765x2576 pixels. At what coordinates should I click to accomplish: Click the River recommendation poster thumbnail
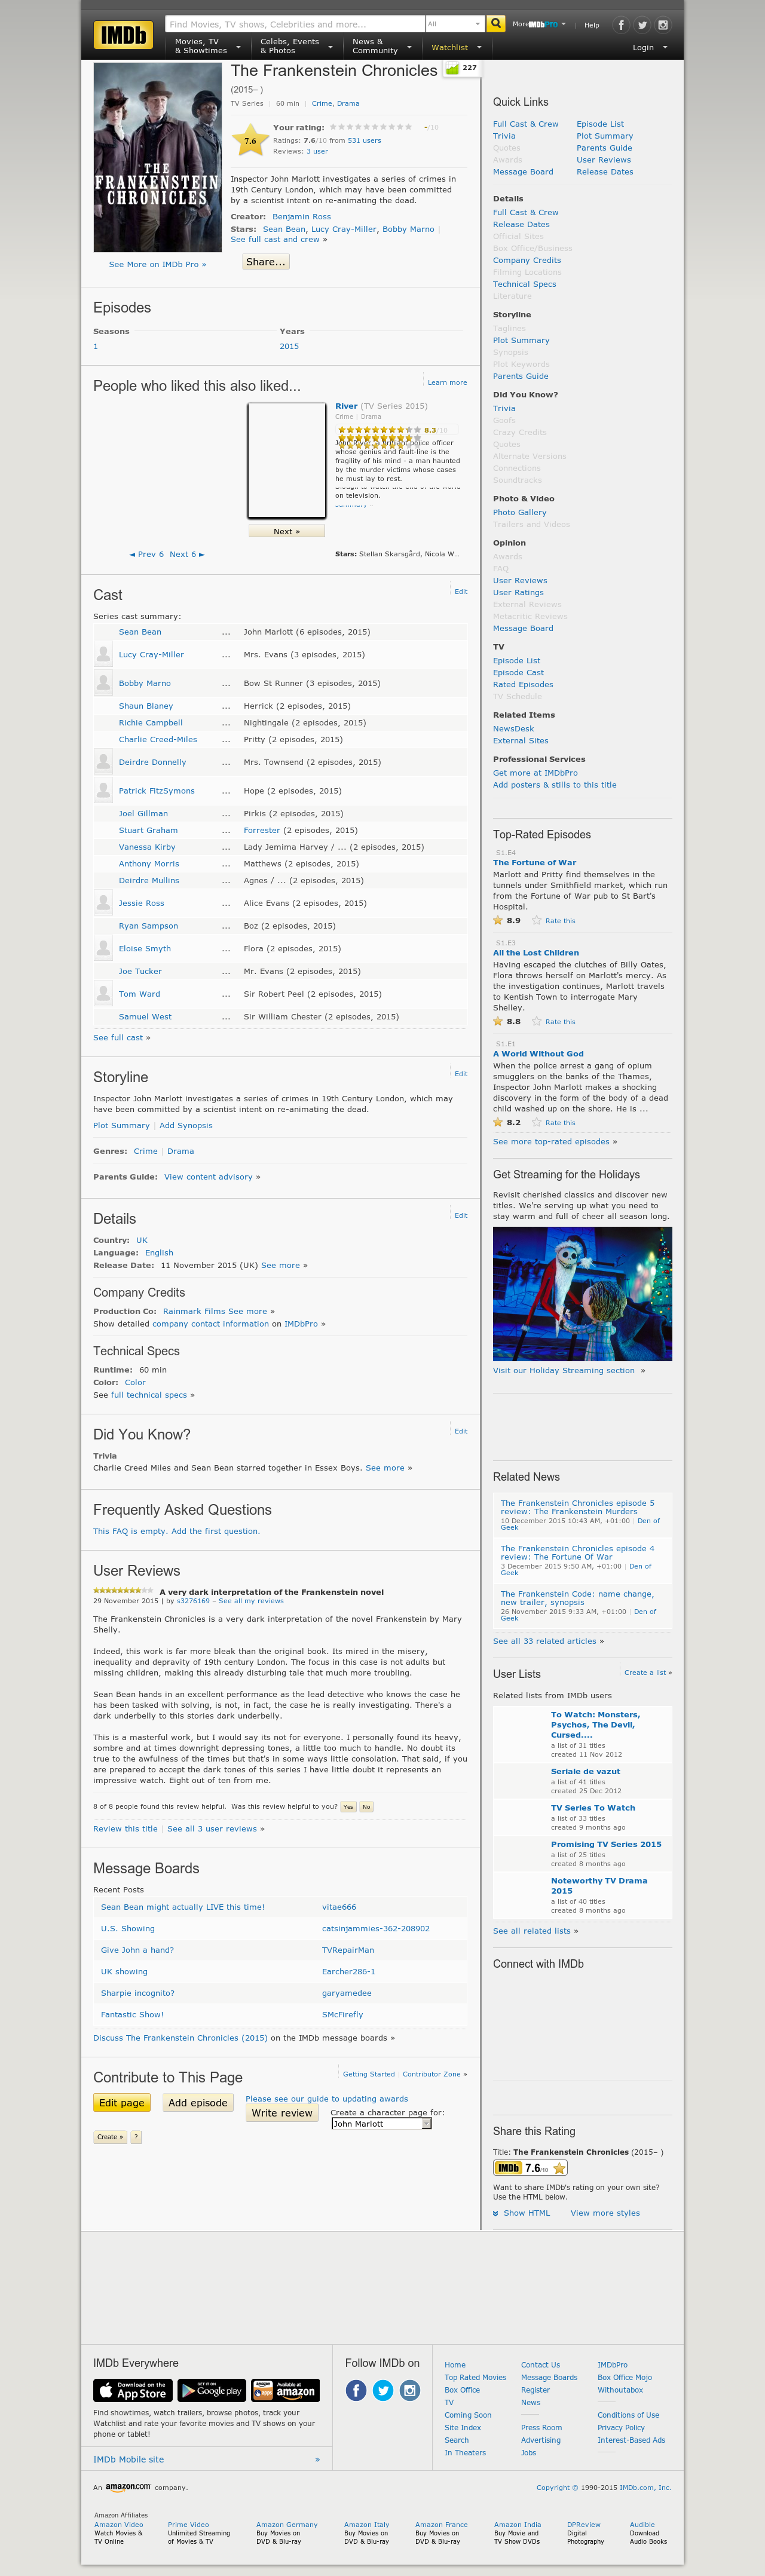tap(287, 460)
